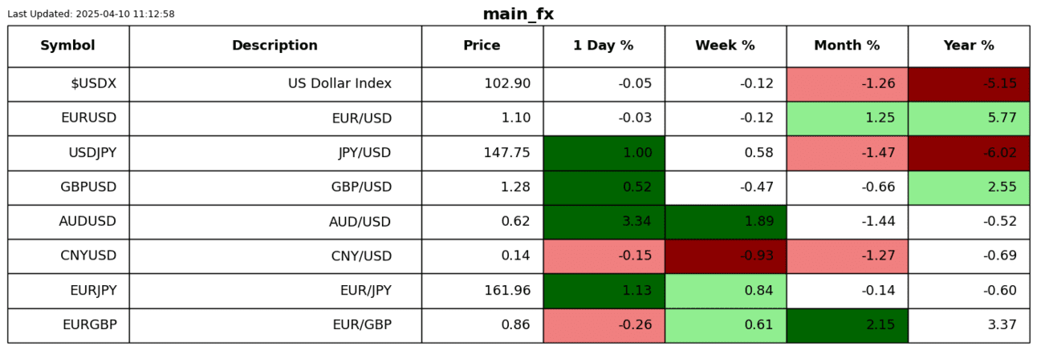The image size is (1037, 350).
Task: Click the Month % column header
Action: (x=847, y=46)
